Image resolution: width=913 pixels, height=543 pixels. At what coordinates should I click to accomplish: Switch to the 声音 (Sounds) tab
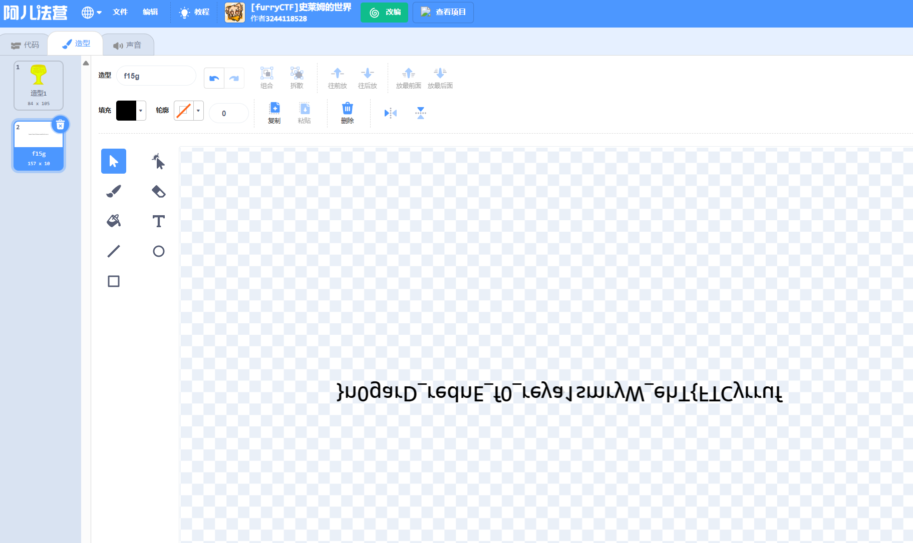[128, 45]
